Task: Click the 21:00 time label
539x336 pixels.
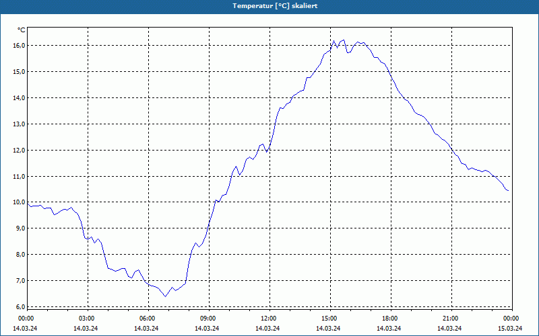Action: [450, 319]
